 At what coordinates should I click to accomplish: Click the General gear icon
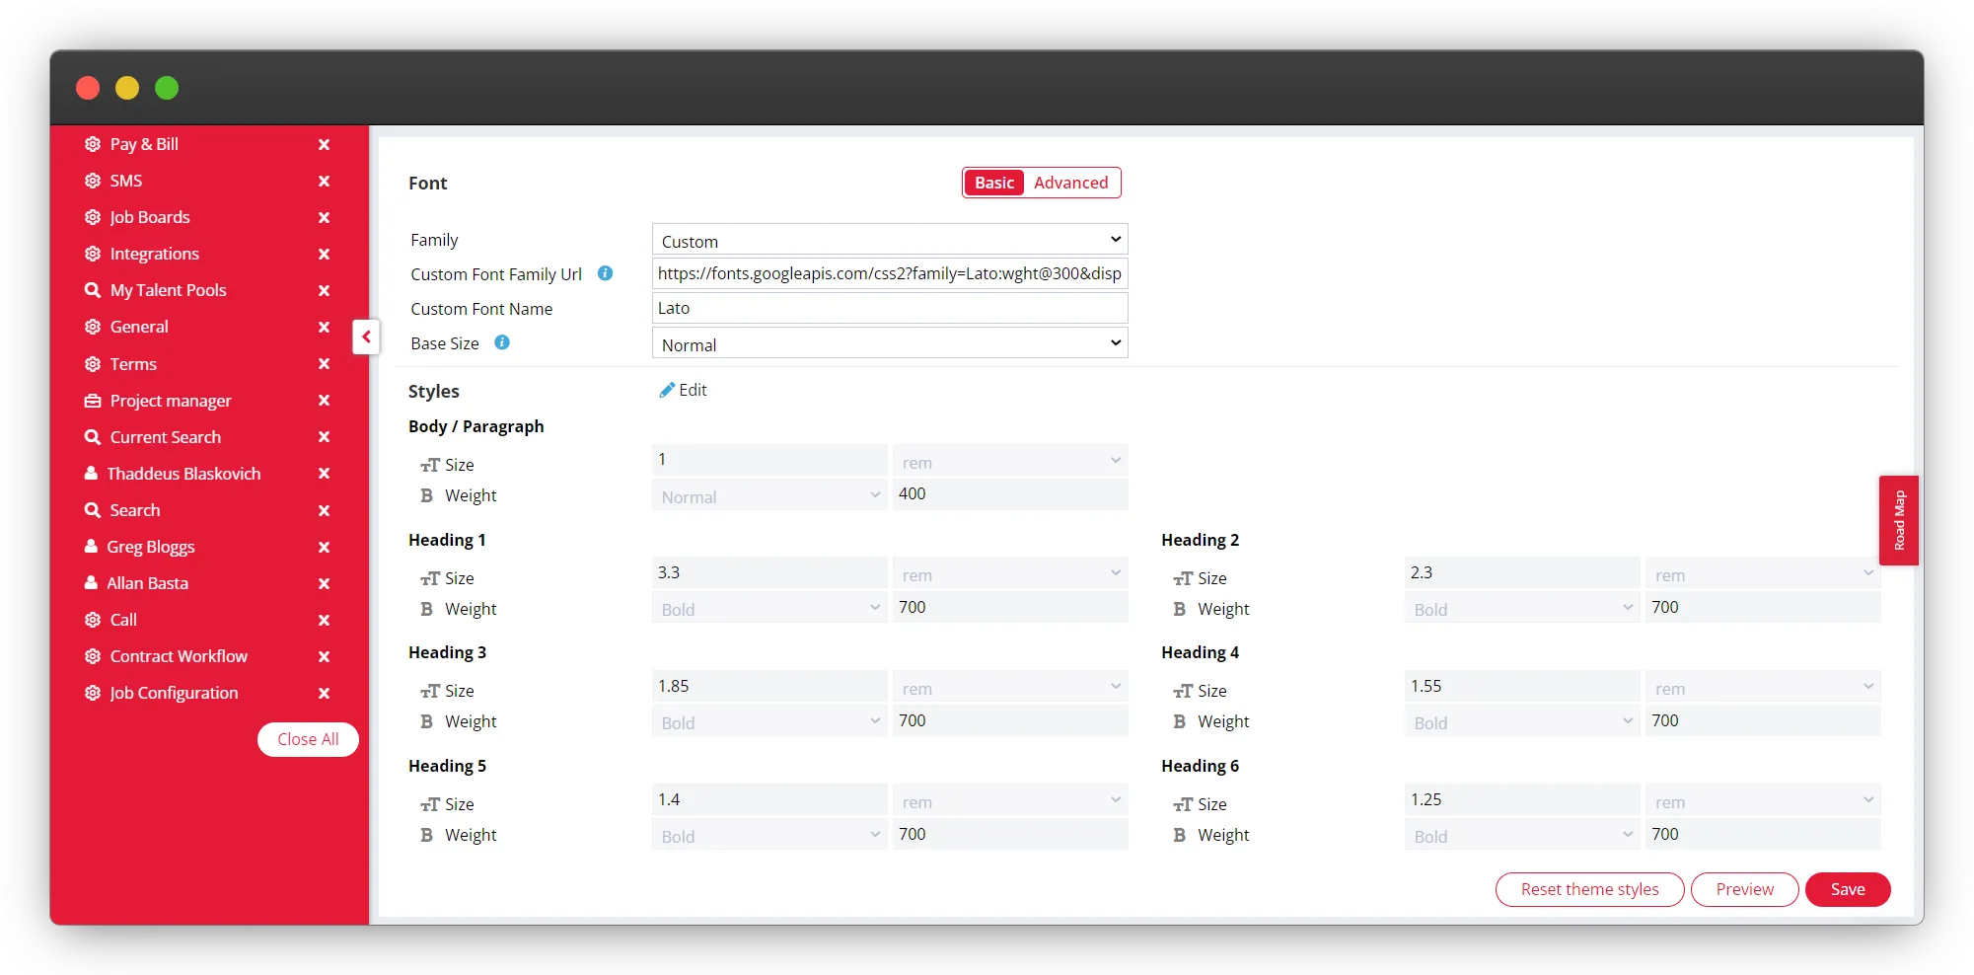[93, 327]
